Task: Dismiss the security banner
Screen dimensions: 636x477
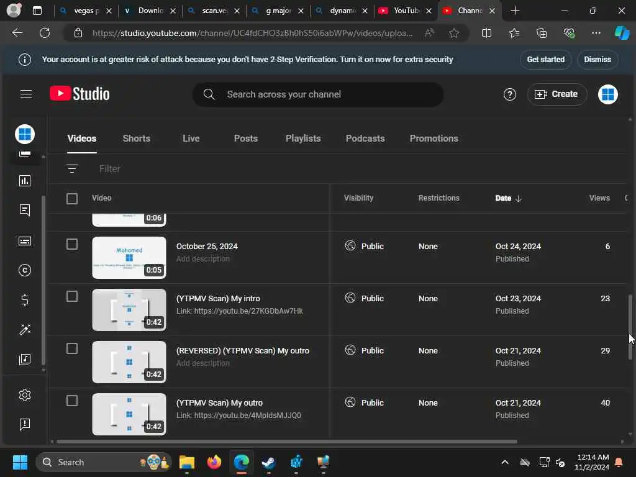Action: 597,60
